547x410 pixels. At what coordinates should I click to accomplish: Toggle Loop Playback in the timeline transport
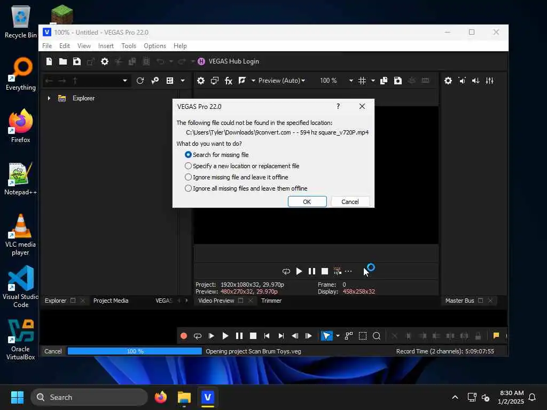point(198,336)
